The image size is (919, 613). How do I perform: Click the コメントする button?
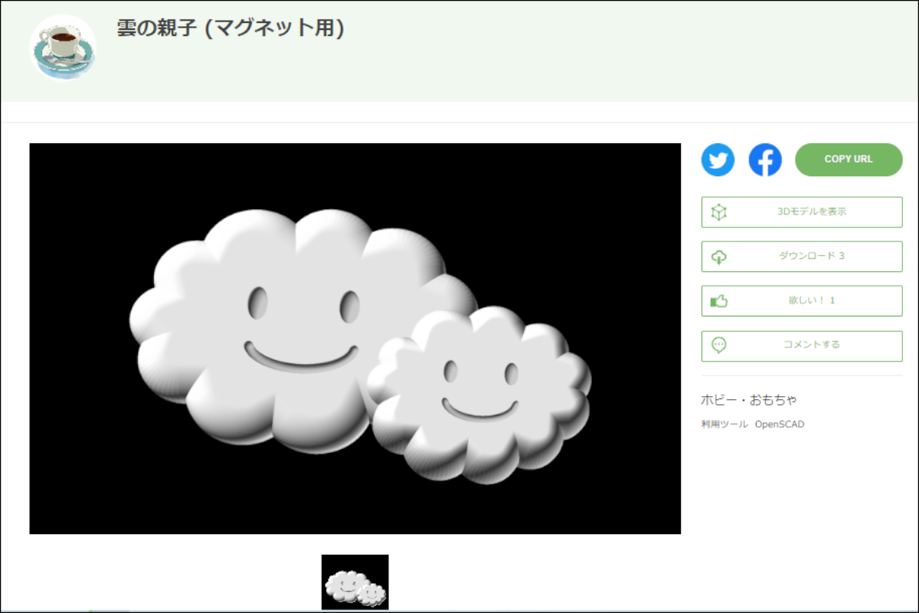802,346
